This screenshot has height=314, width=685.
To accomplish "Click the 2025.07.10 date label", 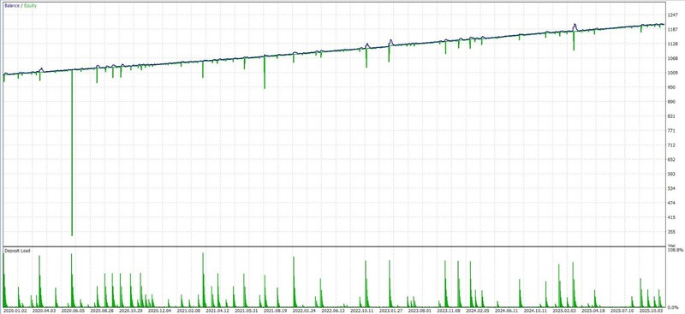I will point(622,311).
